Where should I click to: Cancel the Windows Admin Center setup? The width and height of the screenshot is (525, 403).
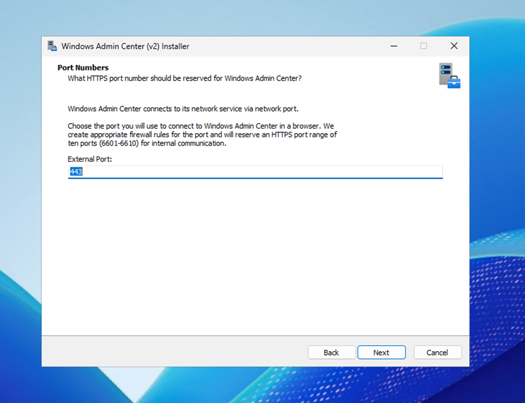click(x=437, y=353)
